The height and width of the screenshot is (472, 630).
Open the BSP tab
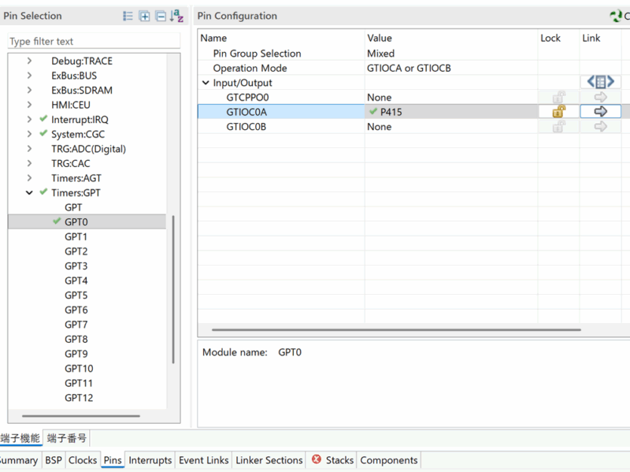coord(54,460)
